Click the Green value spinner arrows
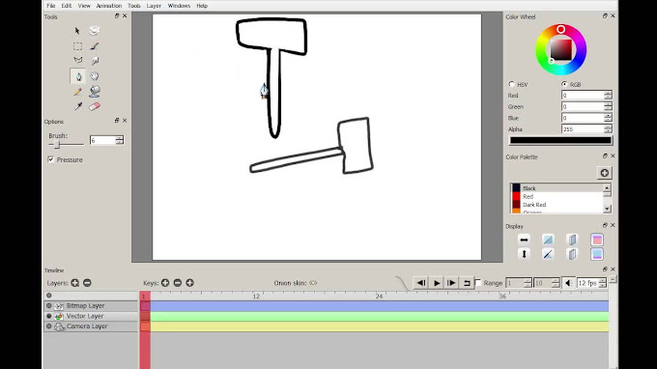 [x=608, y=106]
